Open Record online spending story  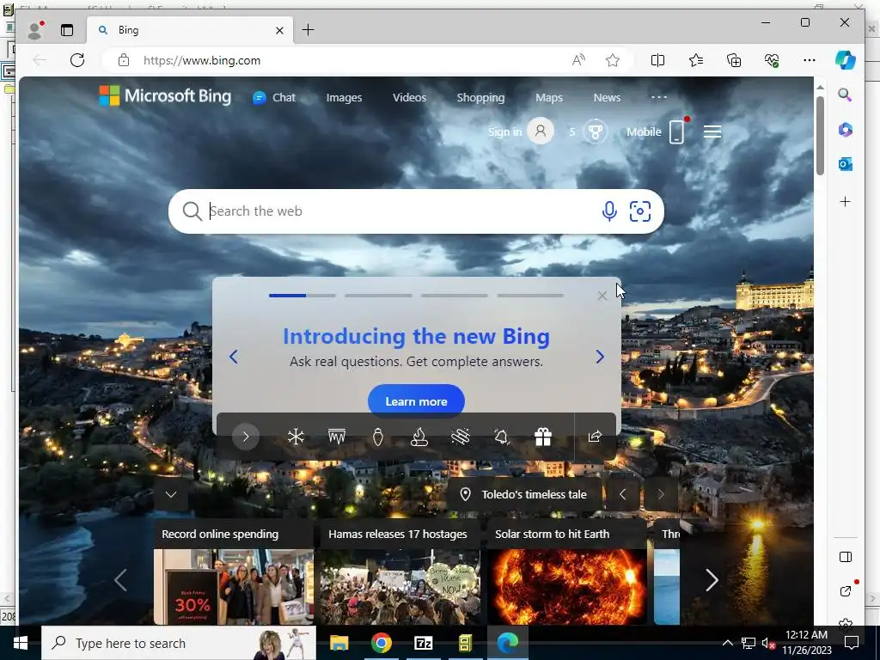[233, 571]
